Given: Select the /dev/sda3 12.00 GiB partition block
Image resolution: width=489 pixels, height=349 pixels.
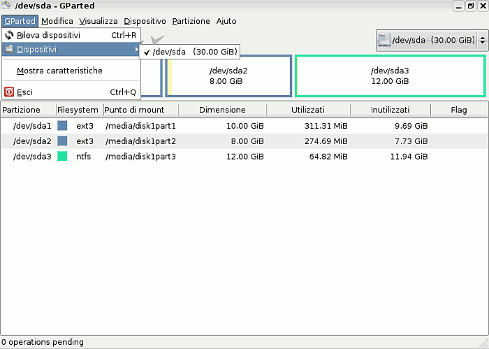Looking at the screenshot, I should click(x=390, y=76).
